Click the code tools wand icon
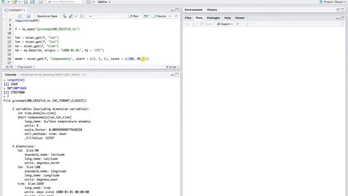The height and width of the screenshot is (196, 348). coord(71,16)
